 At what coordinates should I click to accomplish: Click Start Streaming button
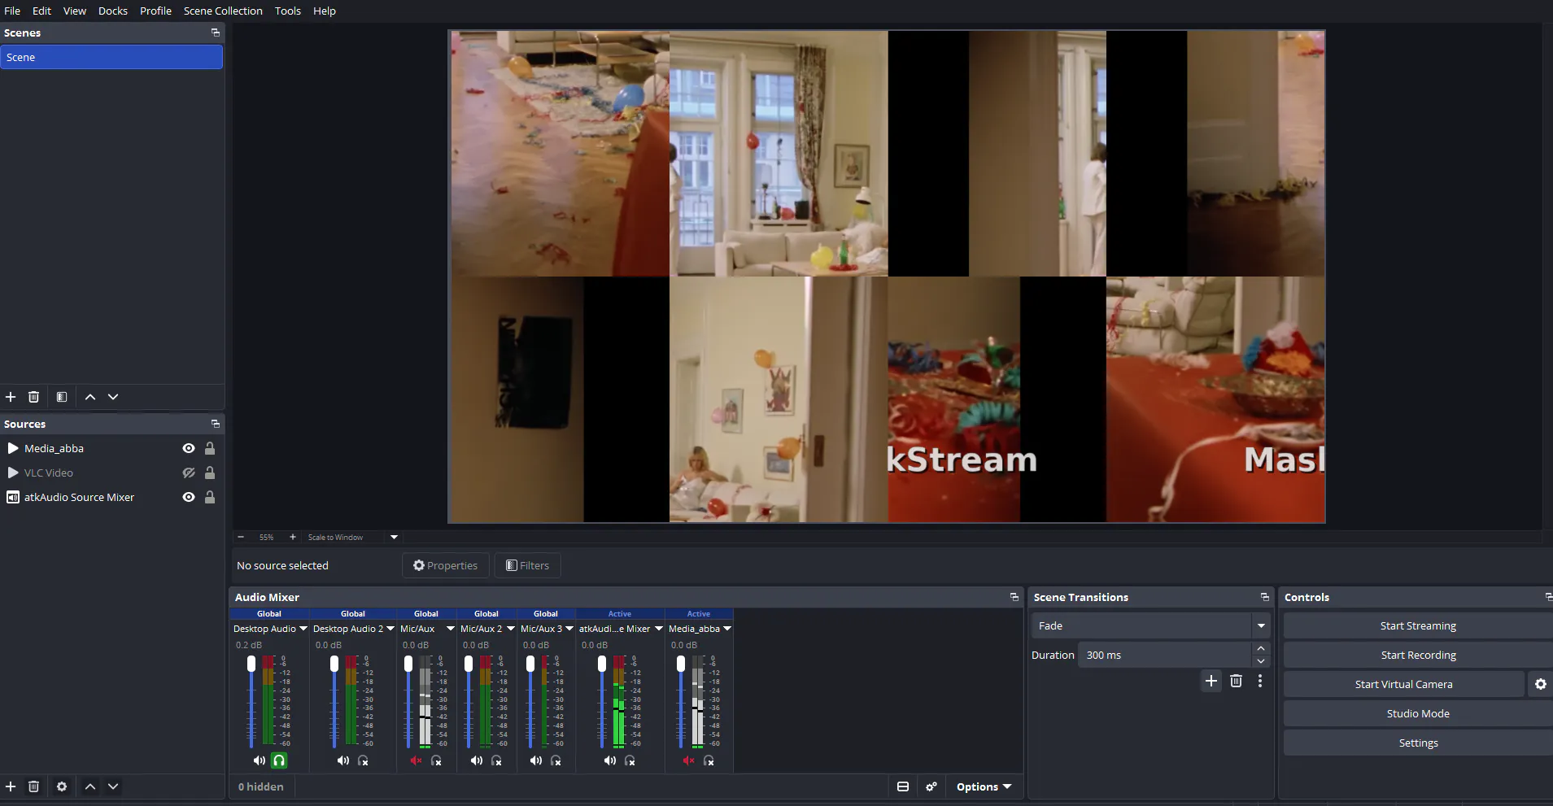[x=1418, y=625]
